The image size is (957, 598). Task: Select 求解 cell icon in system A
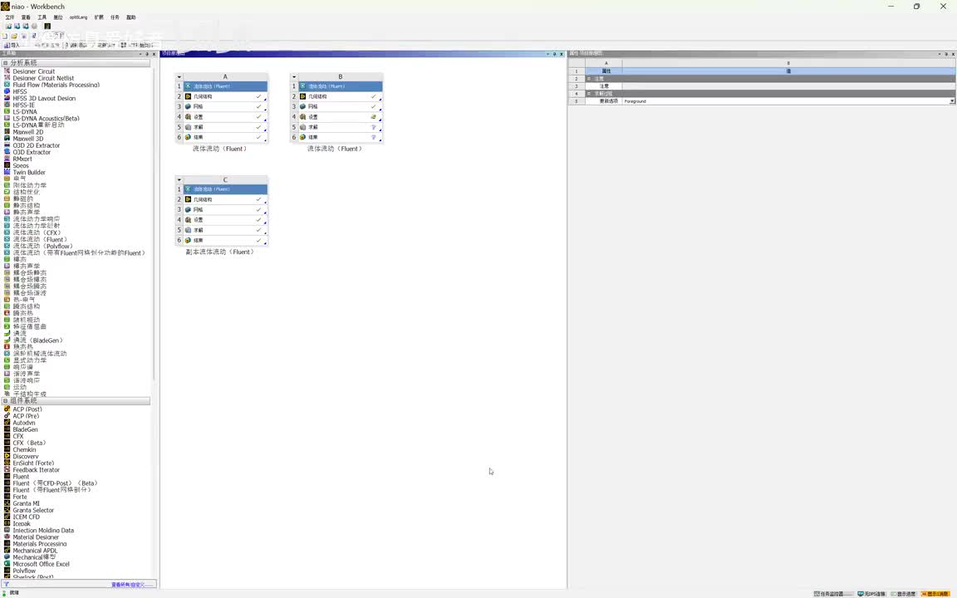pos(188,127)
